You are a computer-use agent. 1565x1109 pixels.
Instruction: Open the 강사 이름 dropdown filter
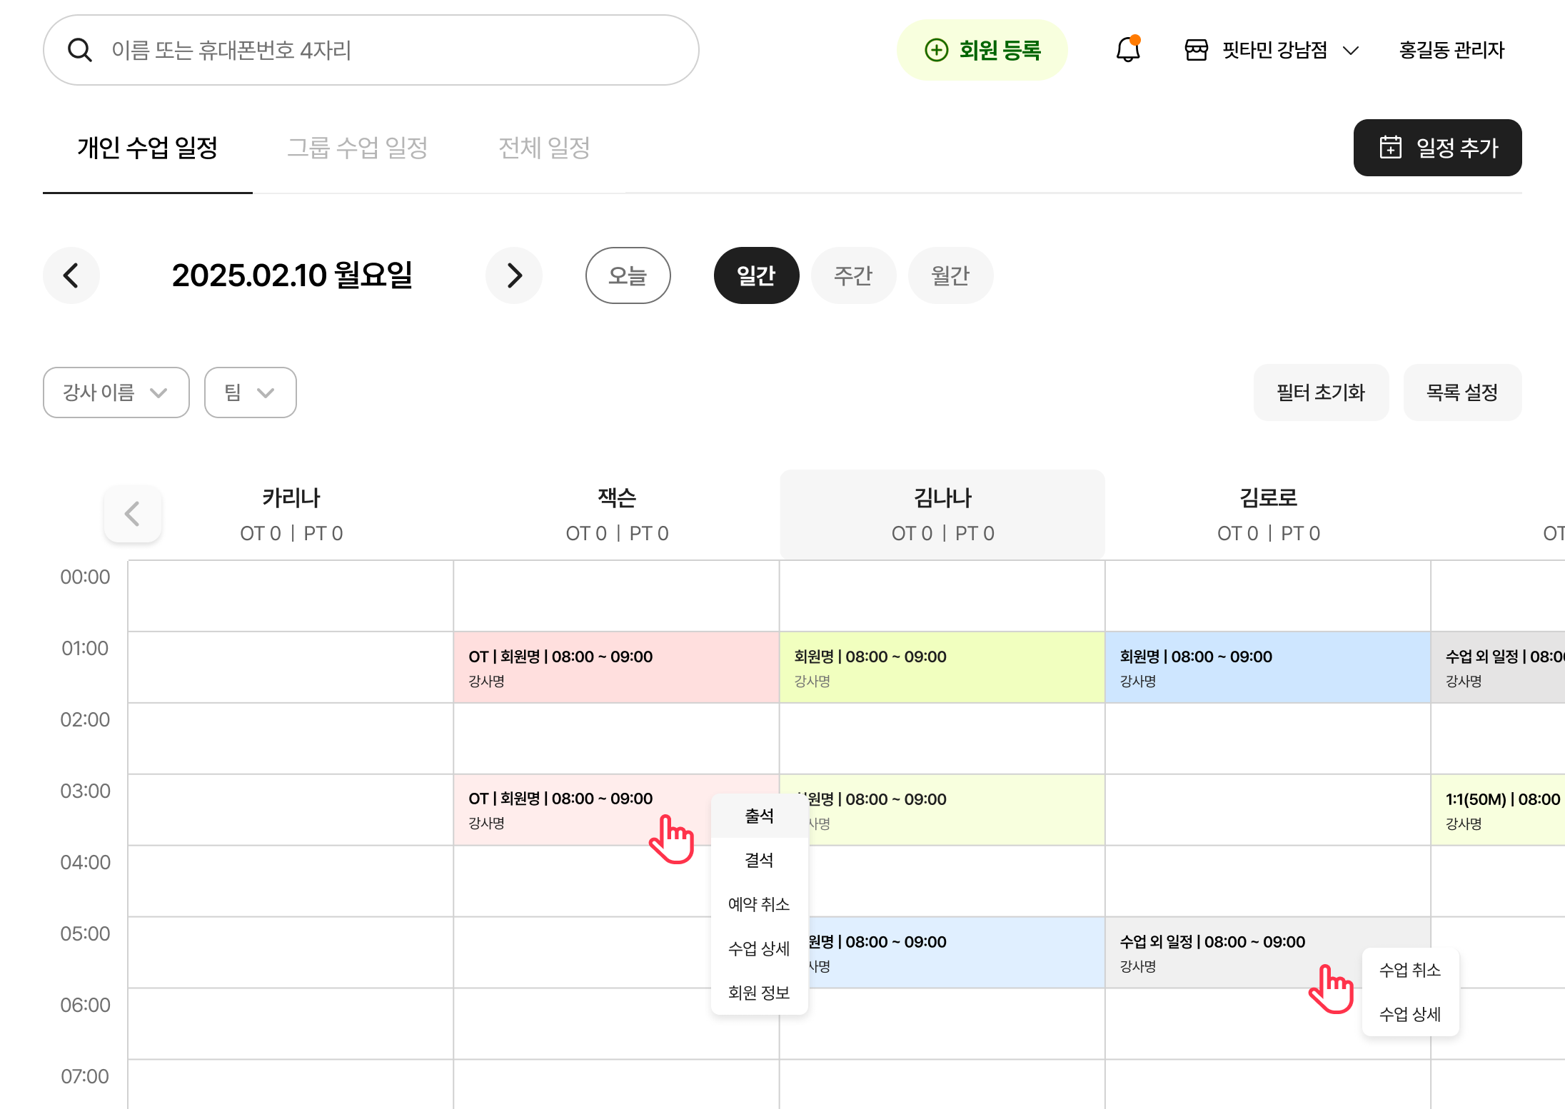coord(116,393)
